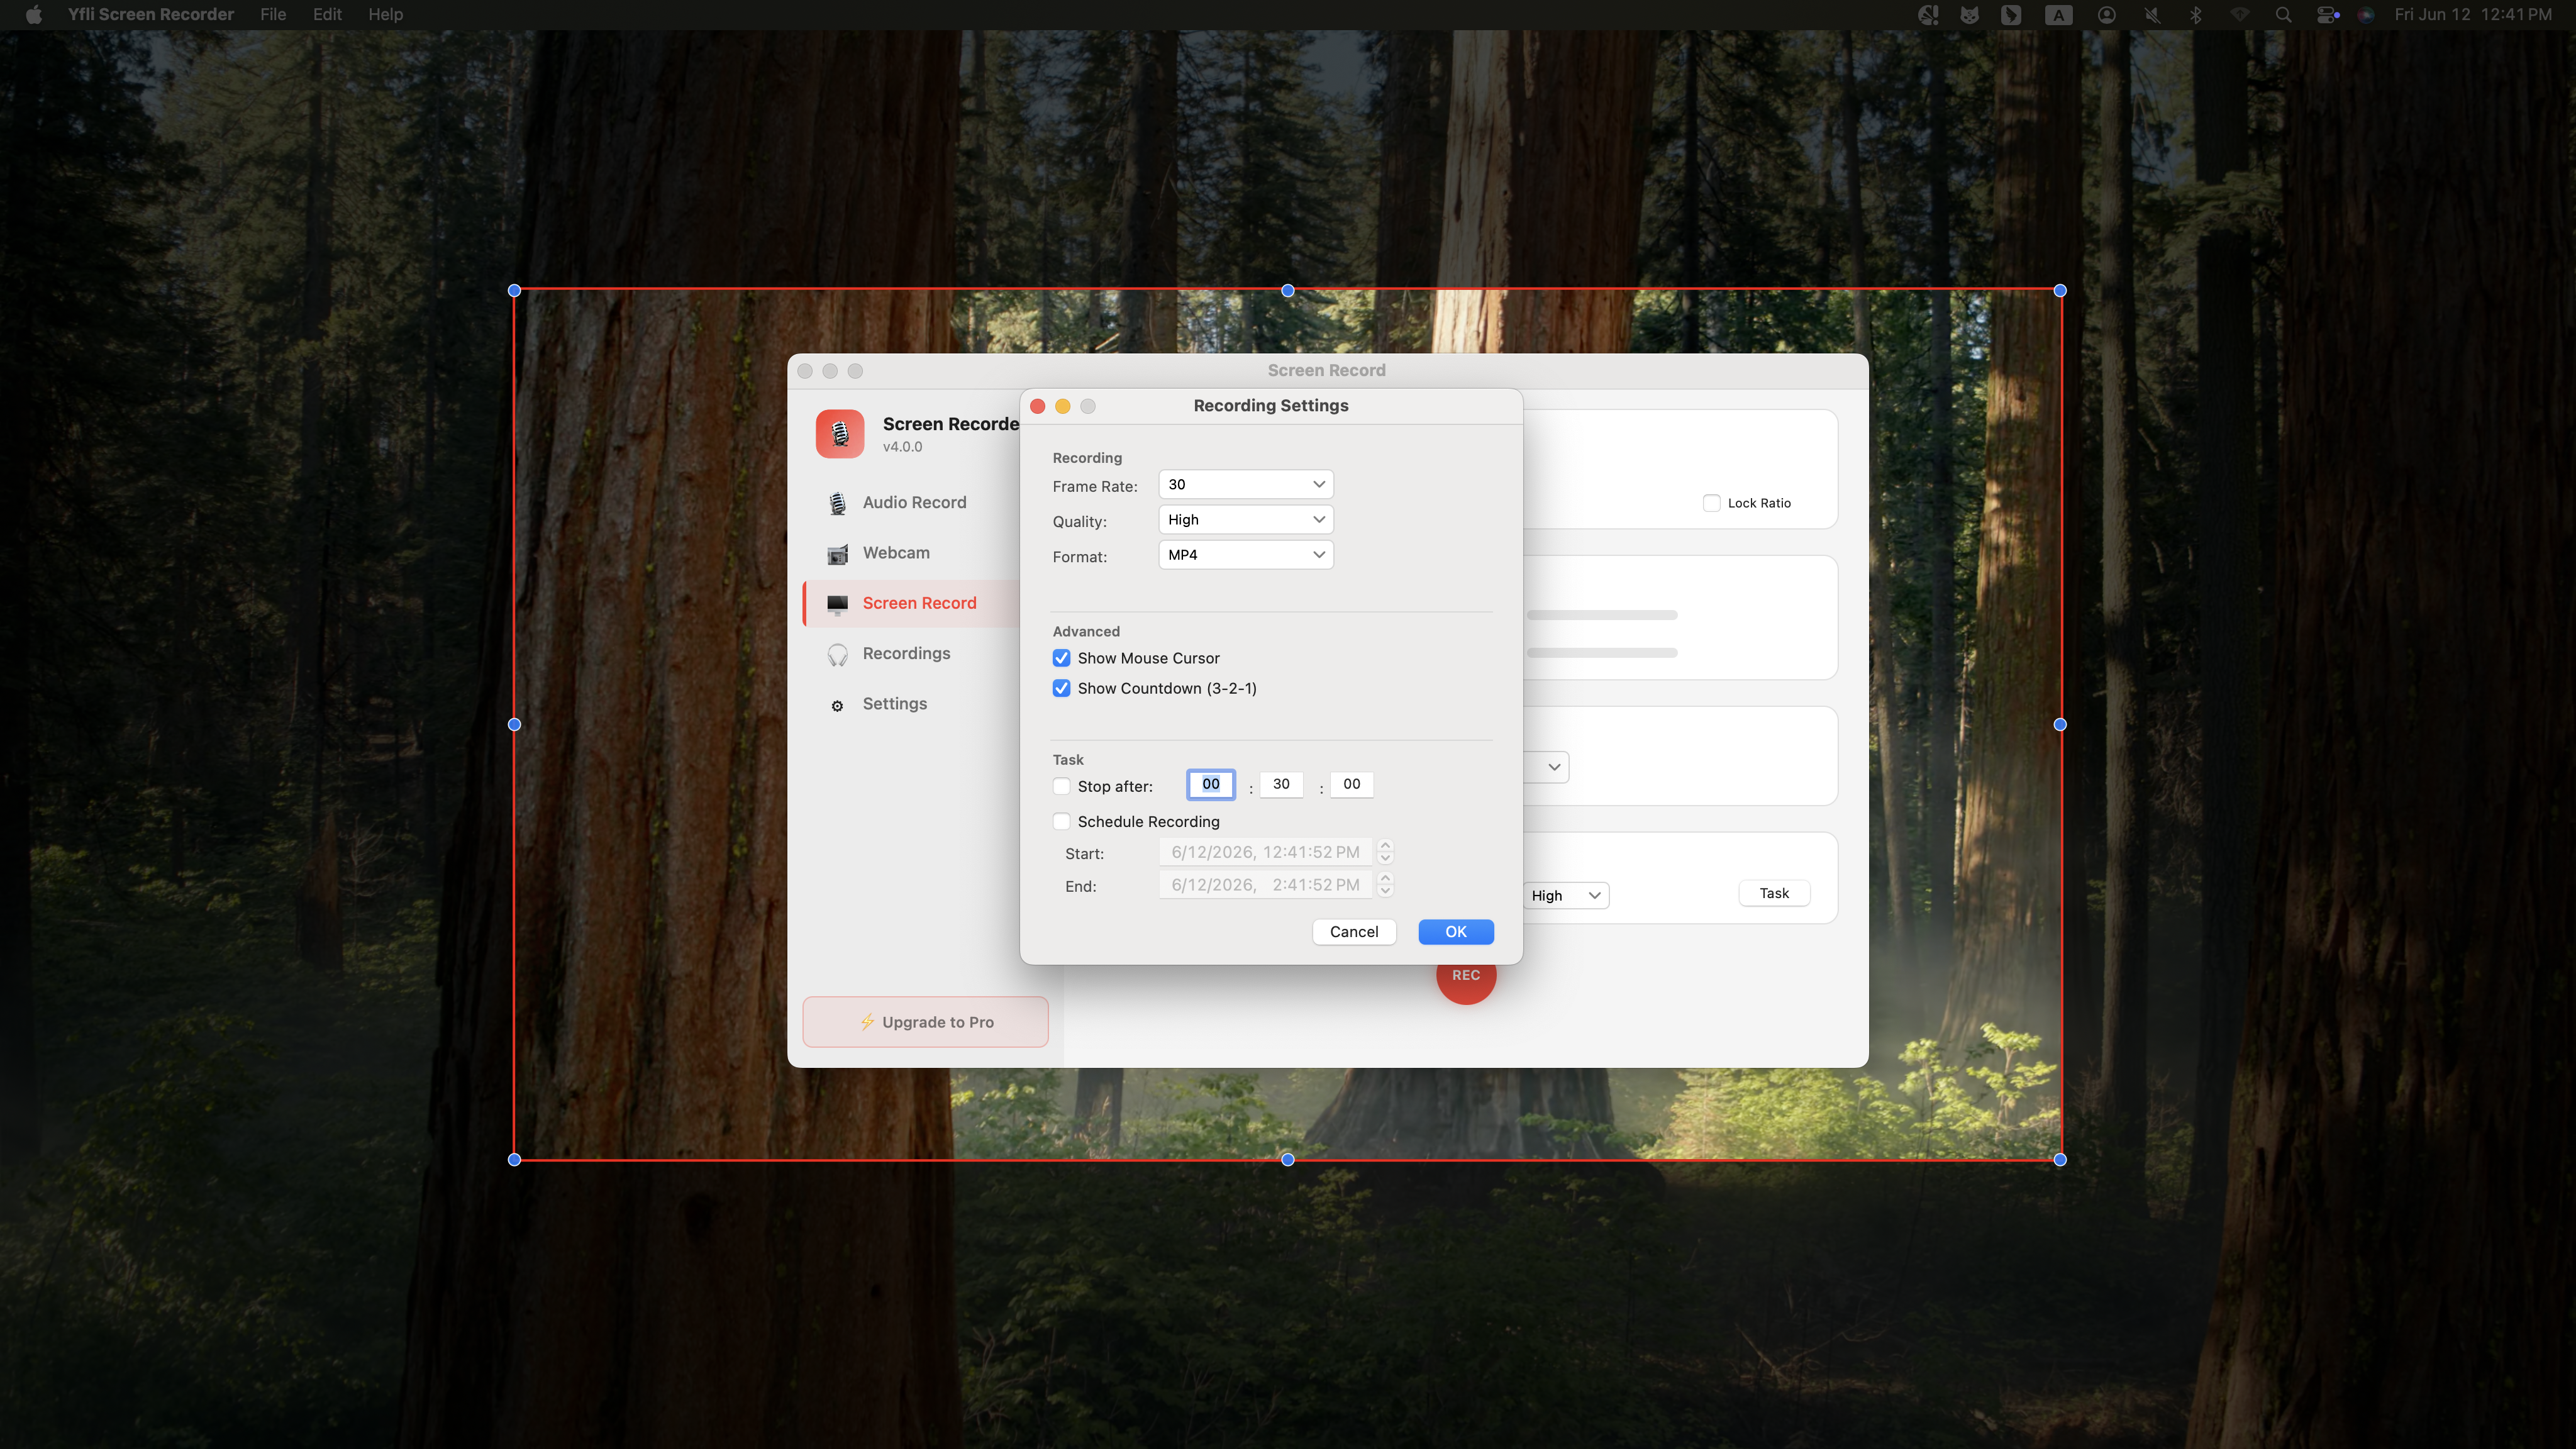The width and height of the screenshot is (2576, 1449).
Task: Click the lightning bolt icon on Upgrade button
Action: click(x=867, y=1022)
